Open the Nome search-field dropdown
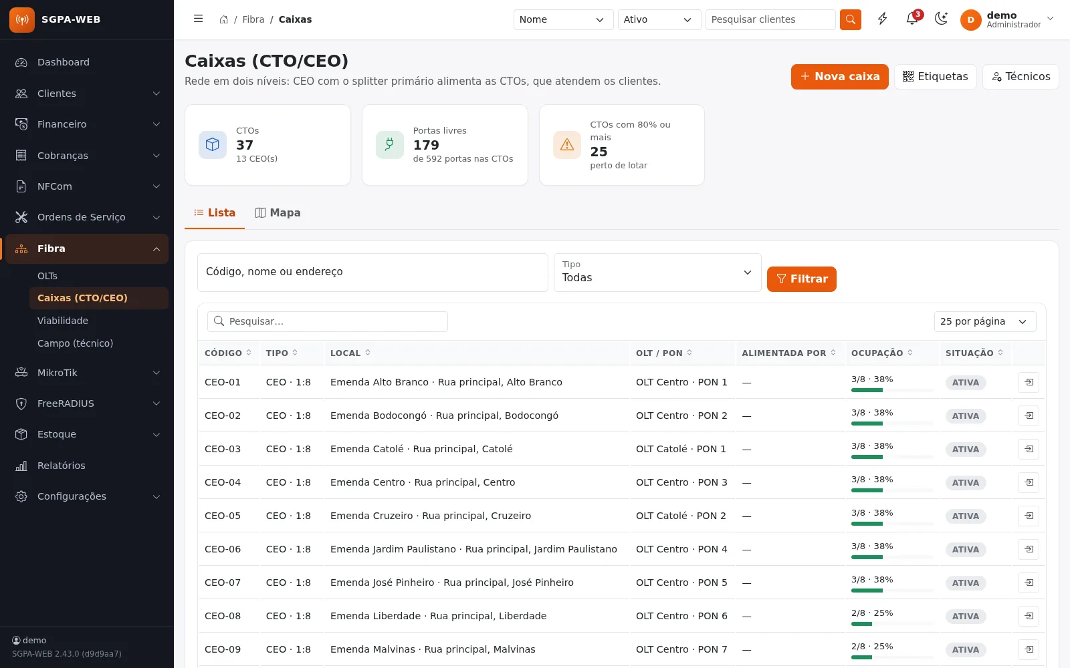This screenshot has width=1070, height=668. tap(563, 19)
